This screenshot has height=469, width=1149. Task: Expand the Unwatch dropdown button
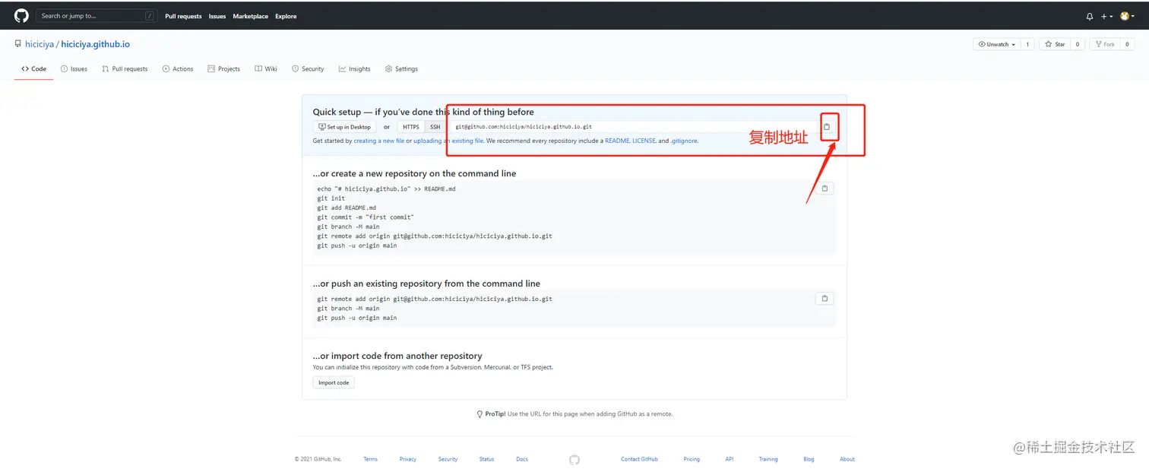996,44
